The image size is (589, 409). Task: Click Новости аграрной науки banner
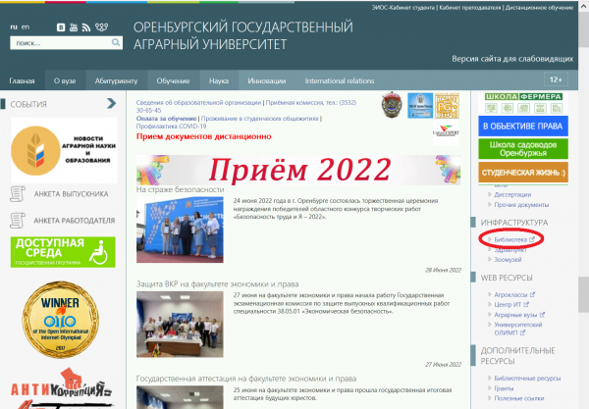pos(64,150)
